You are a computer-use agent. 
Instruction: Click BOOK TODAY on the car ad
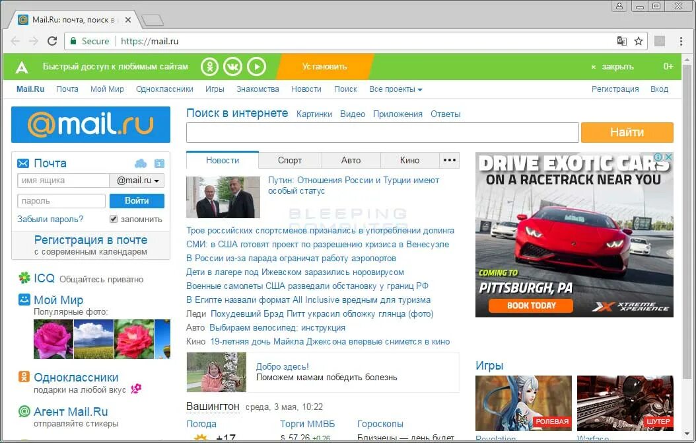[x=531, y=305]
